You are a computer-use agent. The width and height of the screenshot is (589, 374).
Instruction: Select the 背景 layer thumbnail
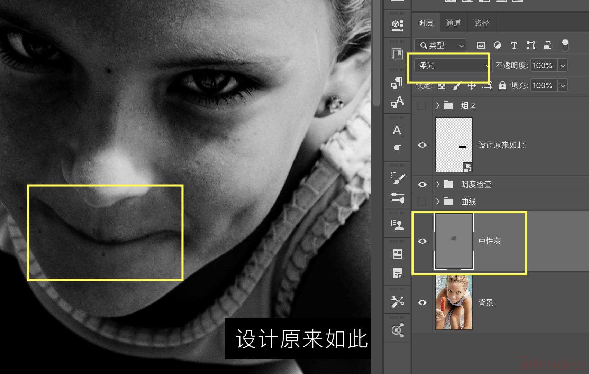[454, 302]
